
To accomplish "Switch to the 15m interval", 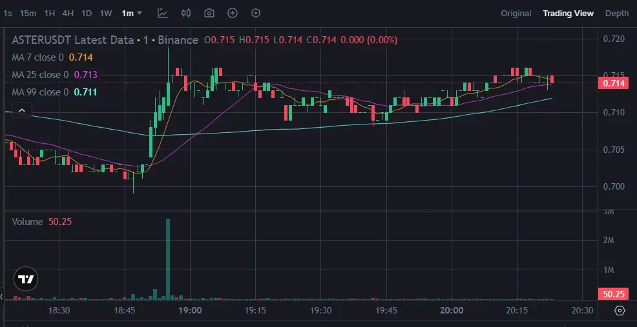I will tap(28, 13).
